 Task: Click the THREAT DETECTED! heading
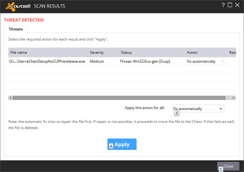(24, 20)
